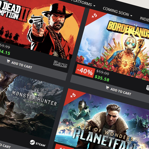Add Borderlands 3 to cart
The image size is (149, 149).
118,91
